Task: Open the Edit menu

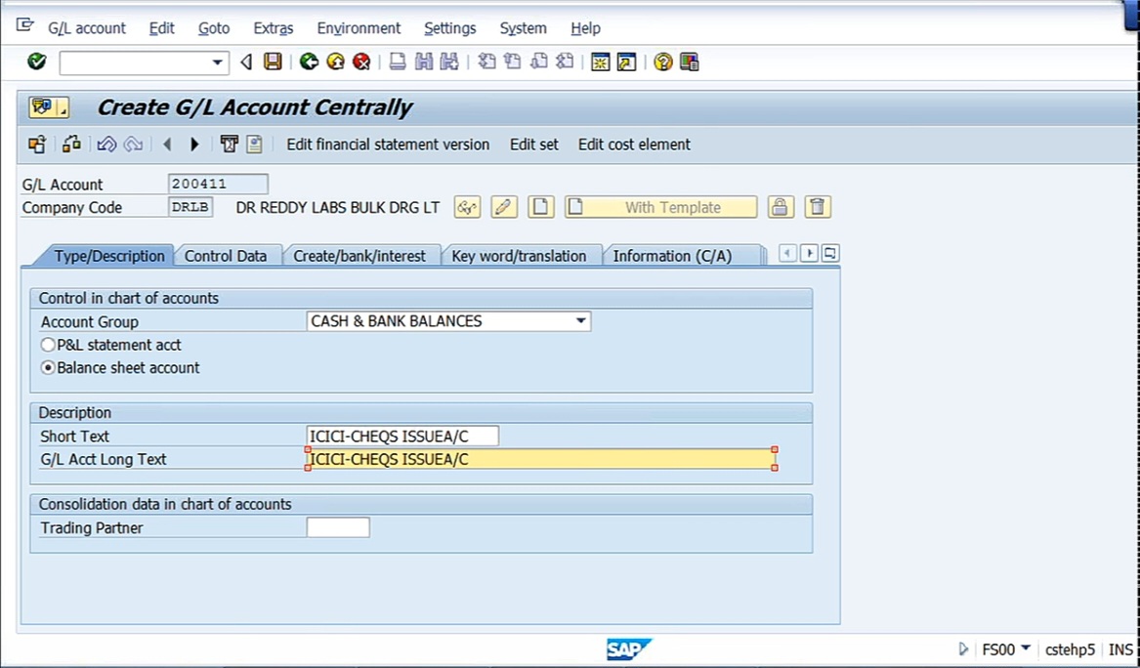Action: click(x=161, y=28)
